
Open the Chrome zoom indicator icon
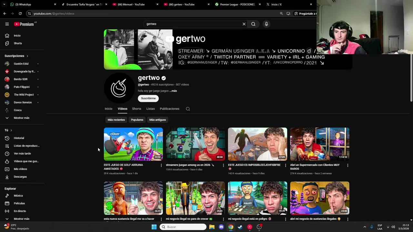(x=281, y=14)
